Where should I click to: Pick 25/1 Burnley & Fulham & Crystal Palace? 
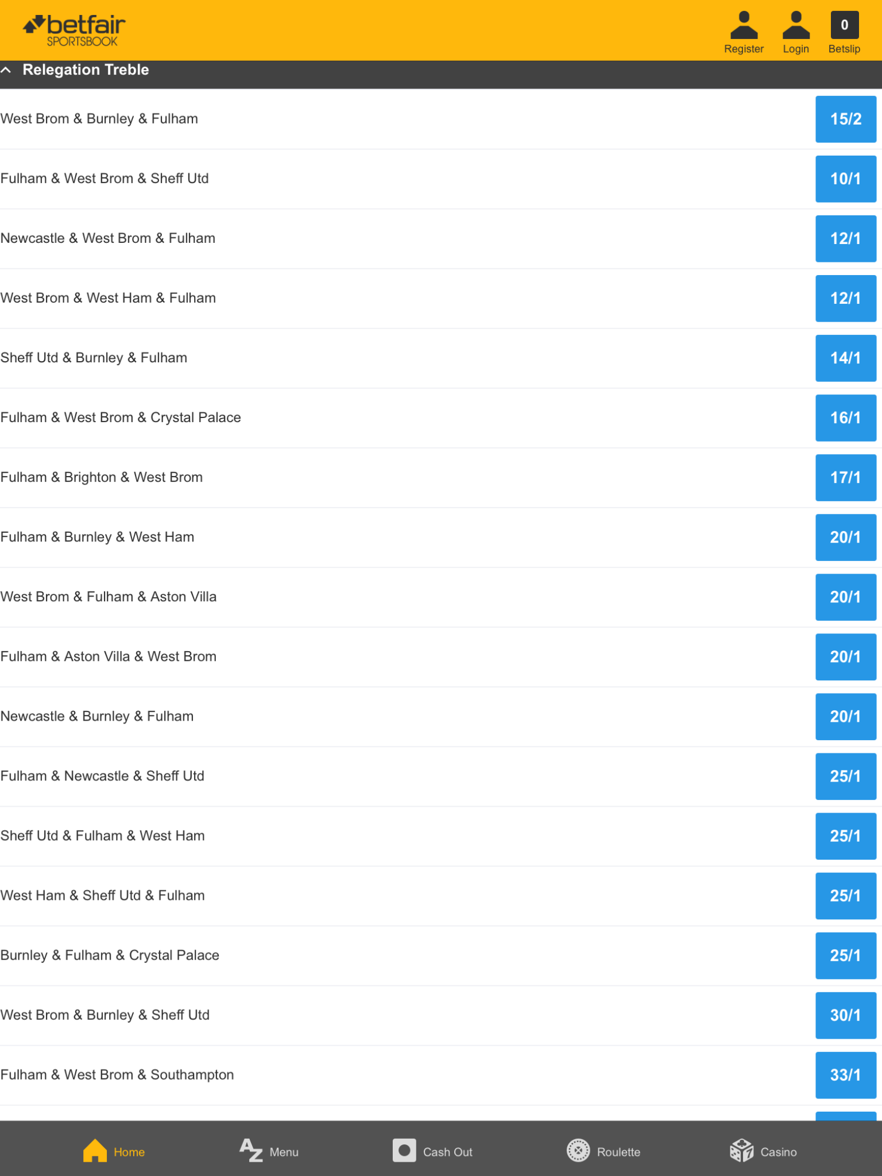pos(845,955)
